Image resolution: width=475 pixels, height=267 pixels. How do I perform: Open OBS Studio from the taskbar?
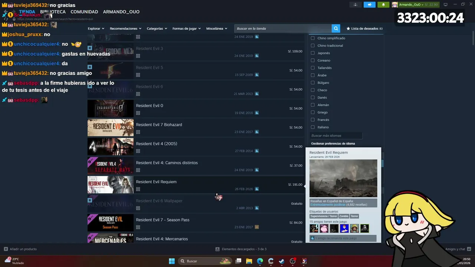coord(293,261)
